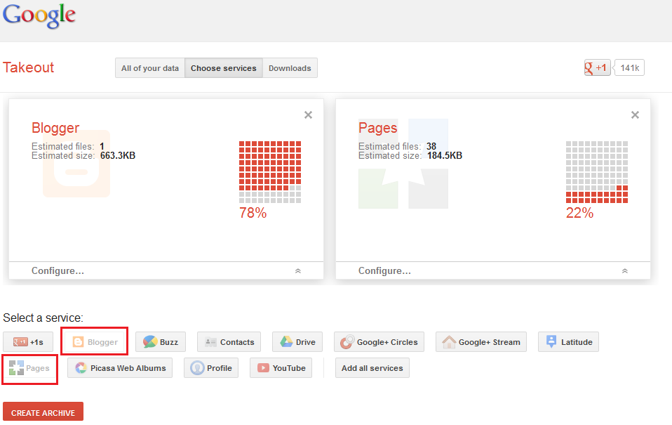Image resolution: width=672 pixels, height=425 pixels.
Task: Click the Google logo
Action: click(x=39, y=16)
